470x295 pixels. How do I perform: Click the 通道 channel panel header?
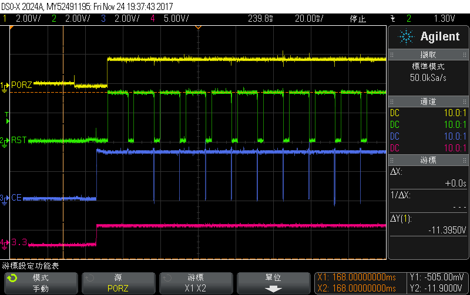[x=428, y=101]
